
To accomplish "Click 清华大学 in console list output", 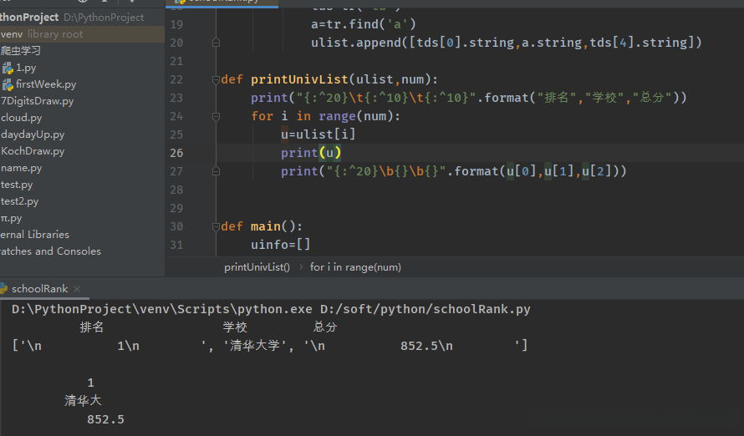I will click(x=255, y=346).
